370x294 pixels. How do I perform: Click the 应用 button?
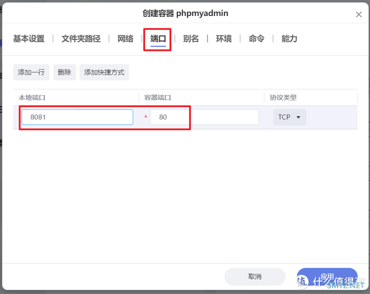[327, 277]
